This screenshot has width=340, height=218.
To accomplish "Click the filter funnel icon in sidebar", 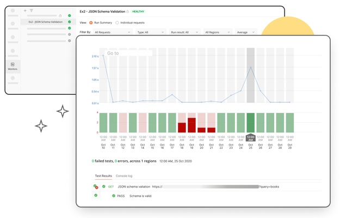I will point(31,10).
